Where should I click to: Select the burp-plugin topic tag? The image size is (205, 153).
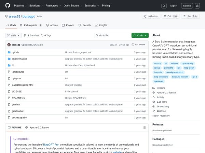point(189,68)
